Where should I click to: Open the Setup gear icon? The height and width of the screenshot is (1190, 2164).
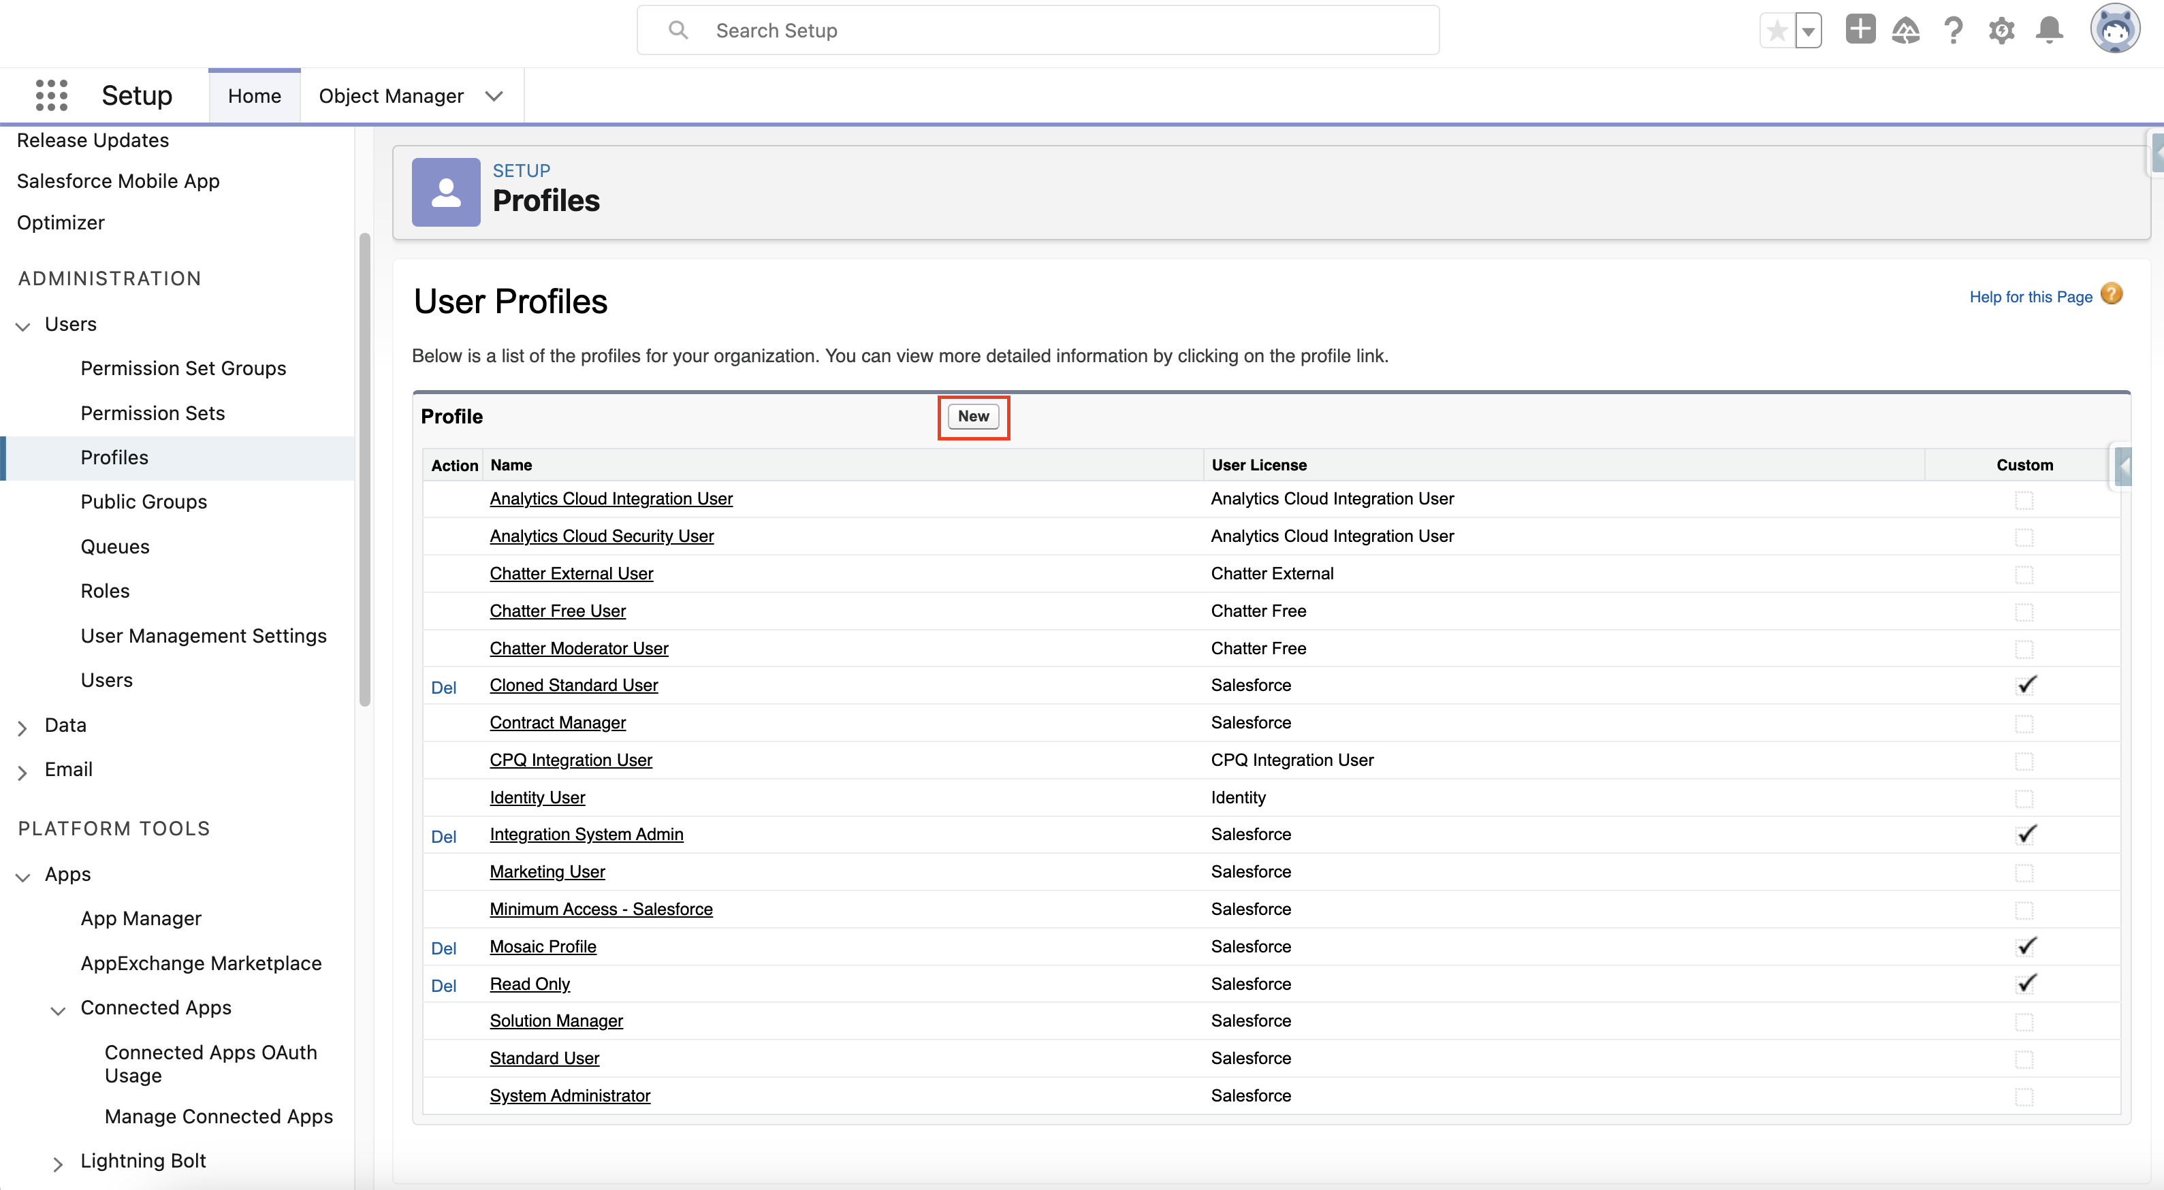pyautogui.click(x=2001, y=31)
